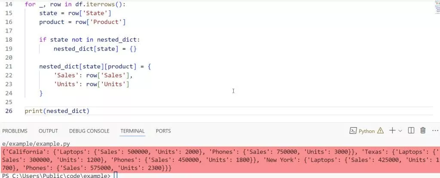440x178 pixels.
Task: Select the DEBUG CONSOLE tab
Action: point(89,131)
